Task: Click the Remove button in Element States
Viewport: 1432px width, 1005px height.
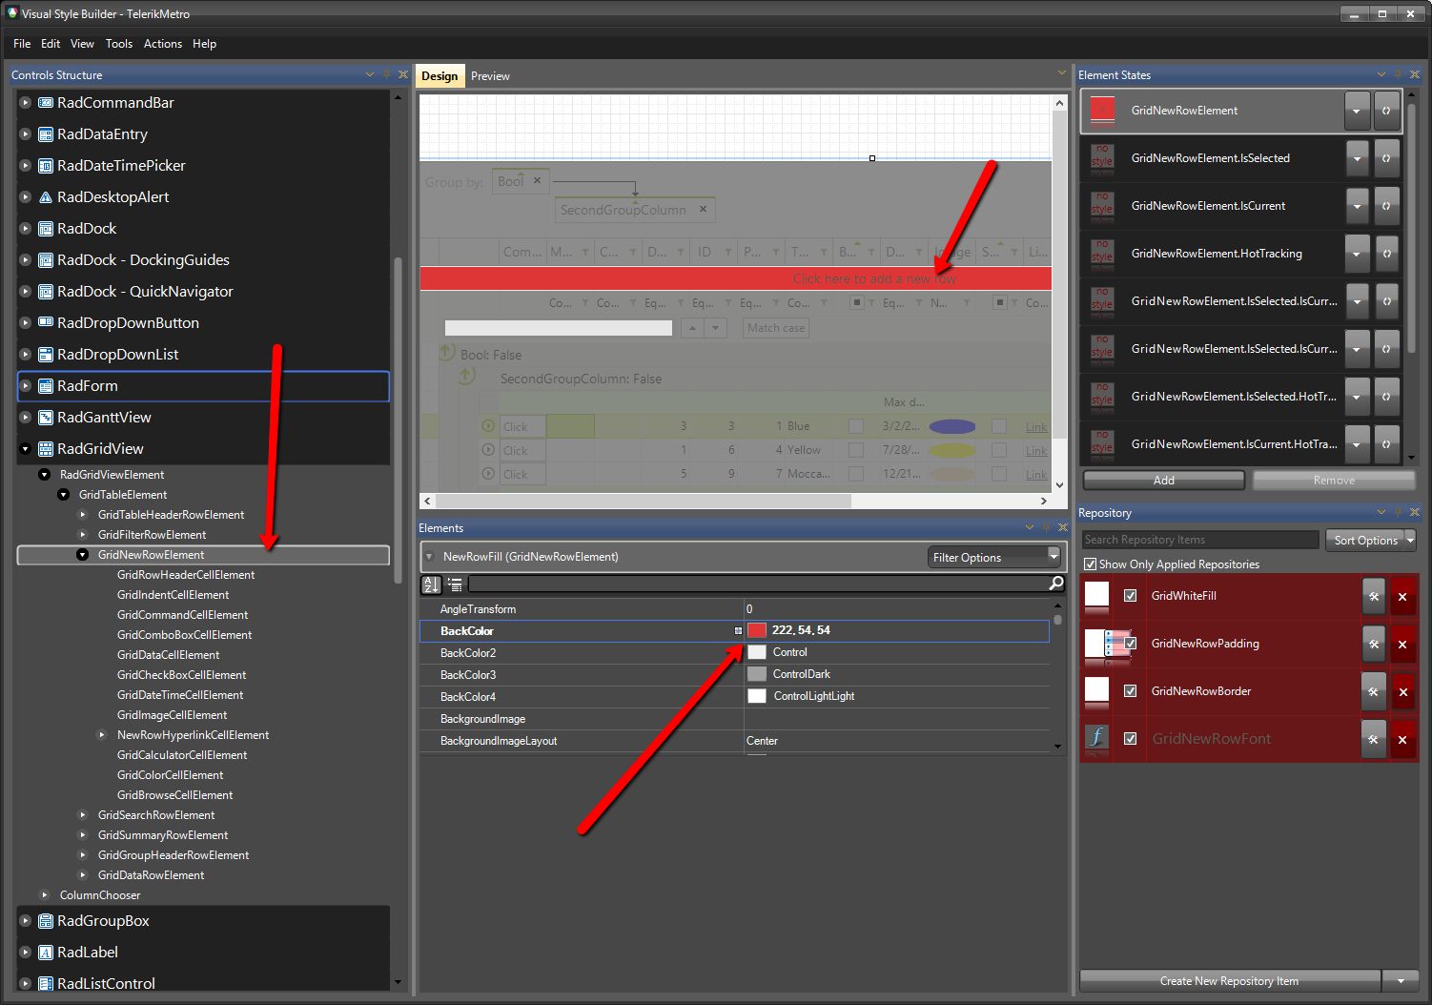Action: point(1334,481)
